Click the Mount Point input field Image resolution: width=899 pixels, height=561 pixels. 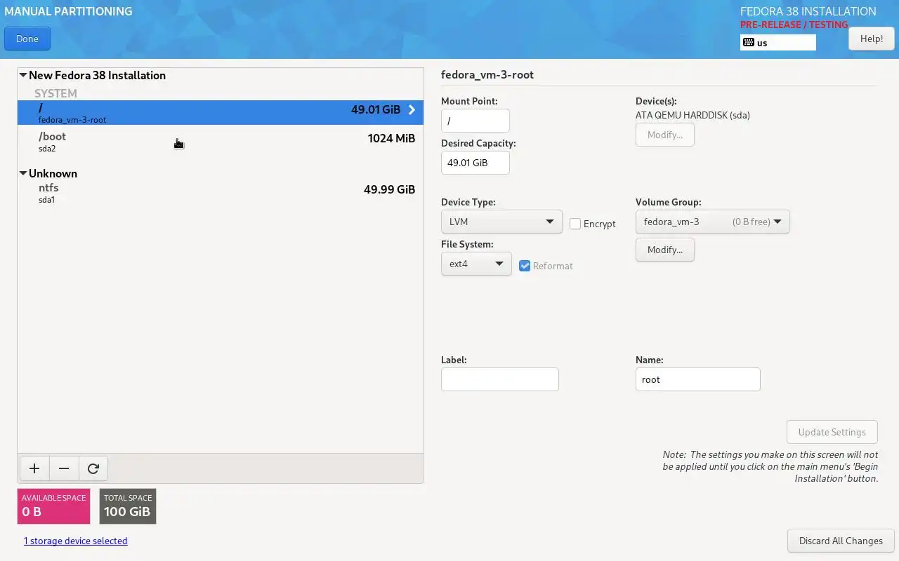[475, 121]
